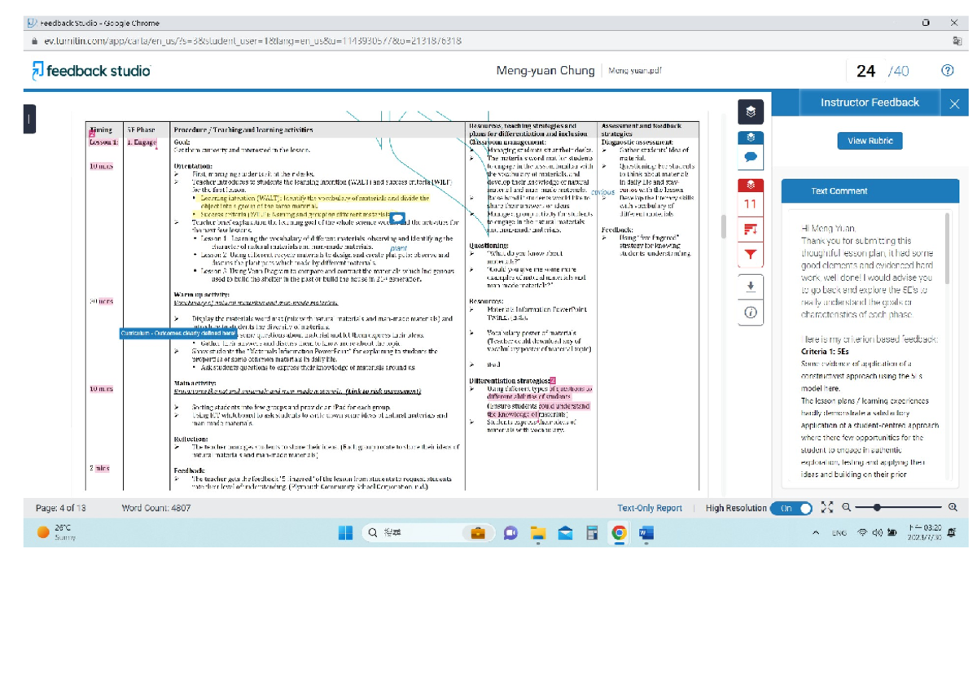
Task: Close the Instructor Feedback panel
Action: [x=954, y=103]
